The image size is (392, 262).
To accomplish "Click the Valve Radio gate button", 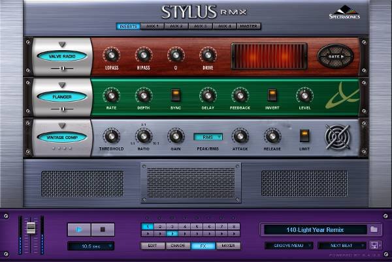I will (x=336, y=57).
